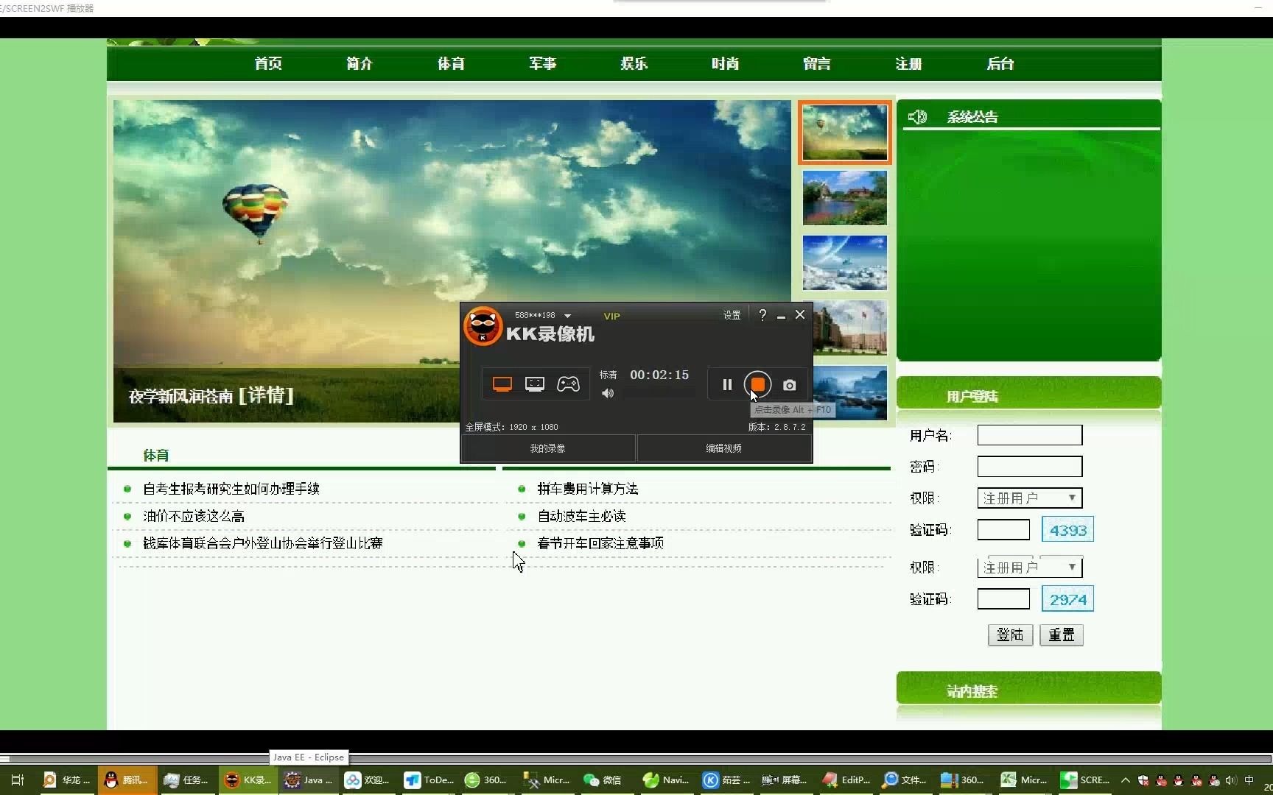Image resolution: width=1273 pixels, height=795 pixels.
Task: Click the 验证码 field beside 2974
Action: 1003,599
